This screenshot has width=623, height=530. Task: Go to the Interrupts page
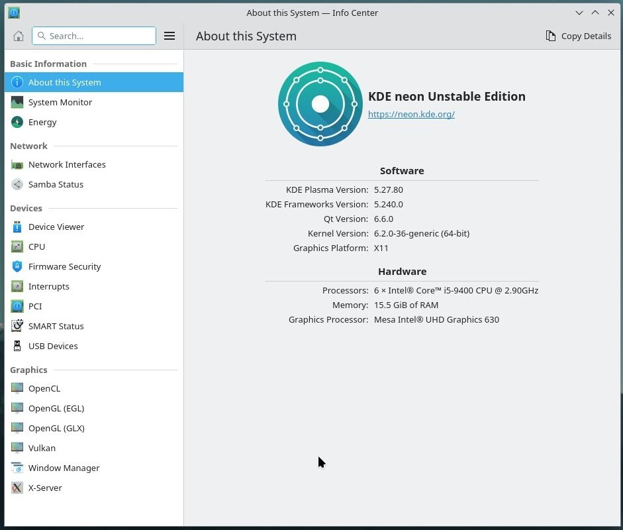click(x=48, y=286)
